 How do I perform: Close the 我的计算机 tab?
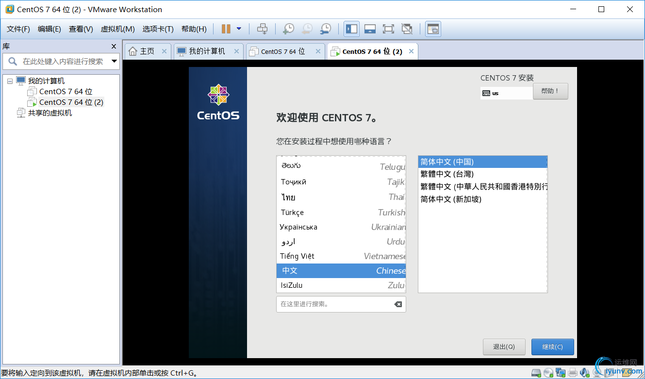coord(236,51)
